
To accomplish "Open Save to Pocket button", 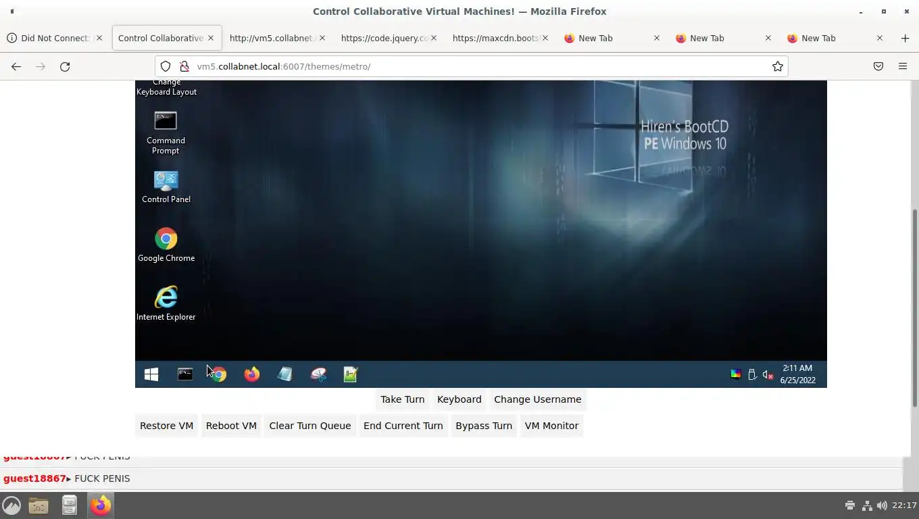I will (x=878, y=66).
